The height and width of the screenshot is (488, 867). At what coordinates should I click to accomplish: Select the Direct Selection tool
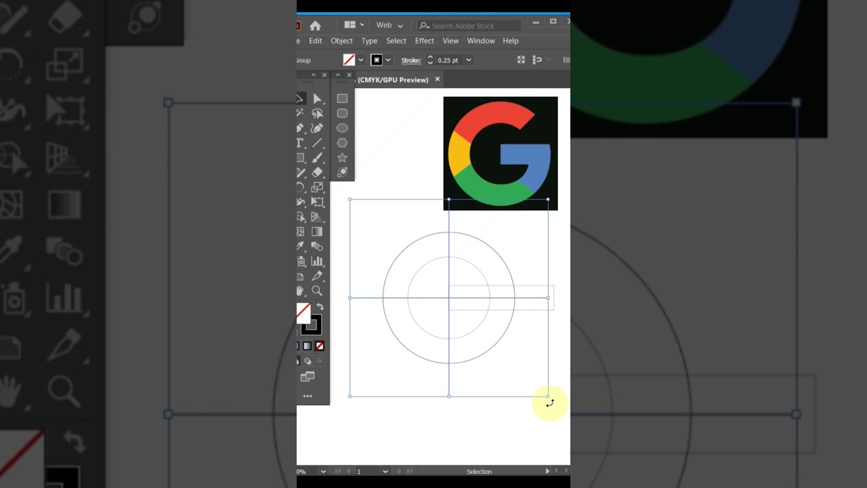coord(317,99)
